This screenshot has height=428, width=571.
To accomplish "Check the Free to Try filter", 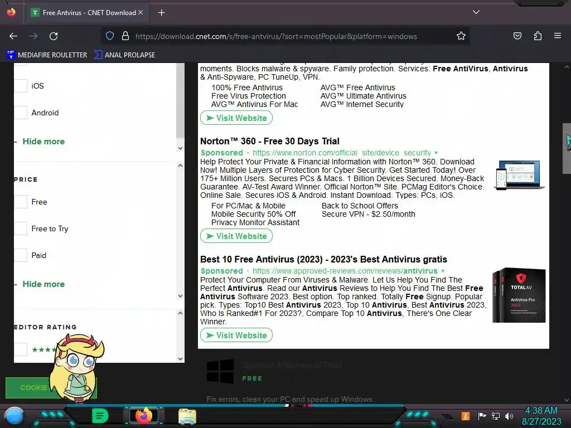I will [21, 228].
